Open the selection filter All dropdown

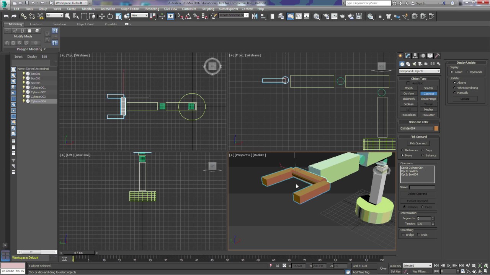tap(54, 16)
